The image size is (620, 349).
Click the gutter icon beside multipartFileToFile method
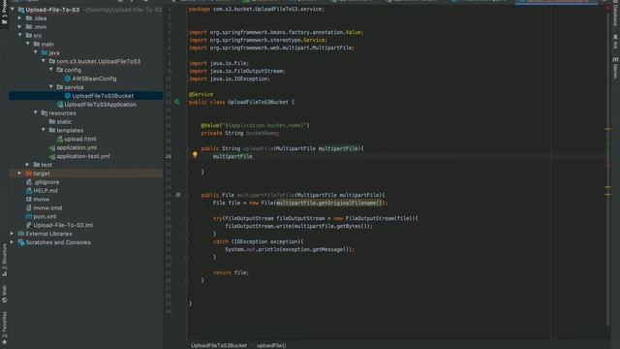[178, 195]
